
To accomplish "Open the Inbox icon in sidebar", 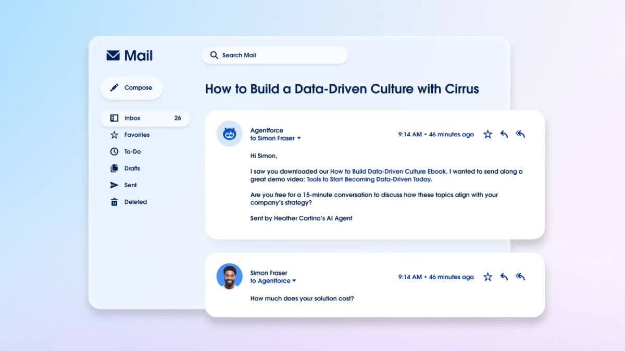I will pos(114,118).
